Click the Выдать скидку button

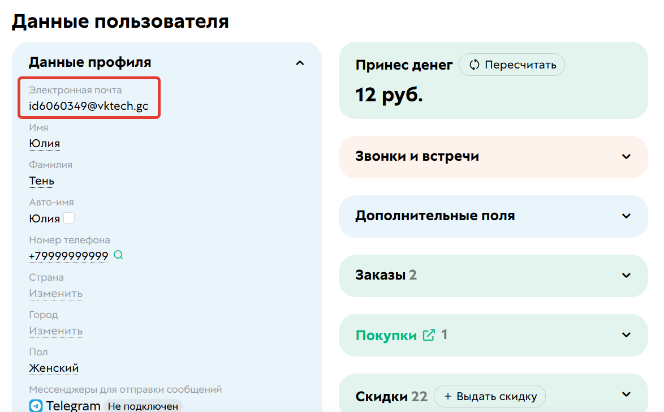pyautogui.click(x=490, y=396)
